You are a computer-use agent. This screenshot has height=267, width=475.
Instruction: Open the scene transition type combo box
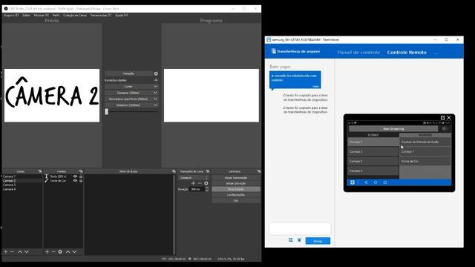[x=193, y=178]
